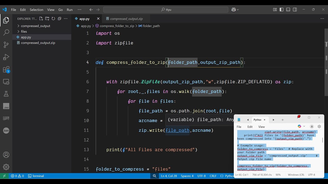Switch to the compressed_output.zip editor tab
The image size is (328, 184).
(x=126, y=19)
